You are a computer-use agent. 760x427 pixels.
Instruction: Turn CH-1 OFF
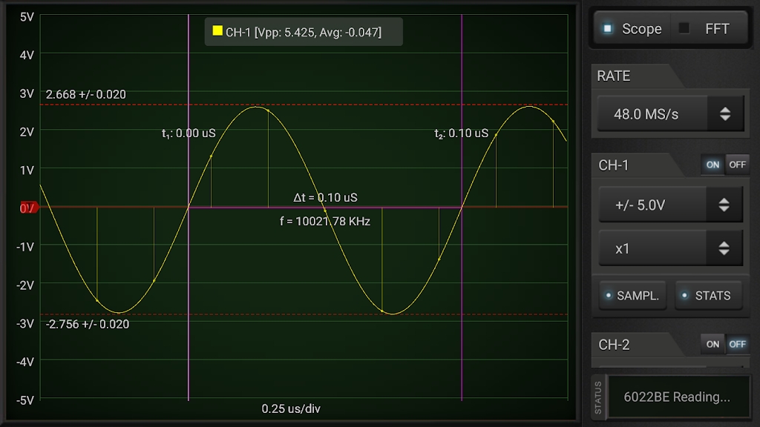pyautogui.click(x=737, y=165)
